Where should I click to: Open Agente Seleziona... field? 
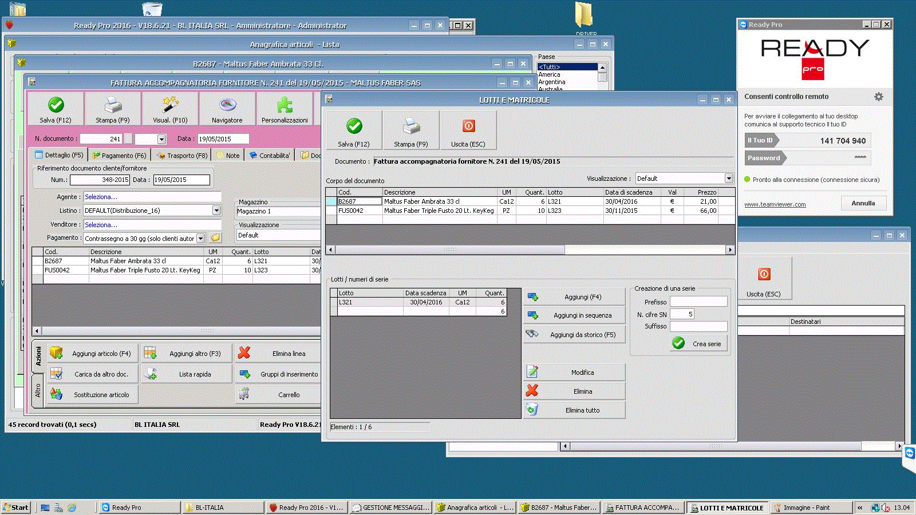(152, 197)
